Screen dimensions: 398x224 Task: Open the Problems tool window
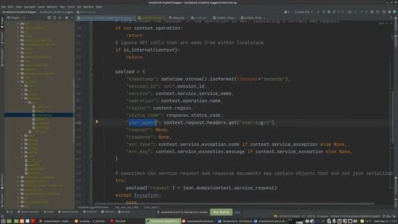tap(90, 212)
